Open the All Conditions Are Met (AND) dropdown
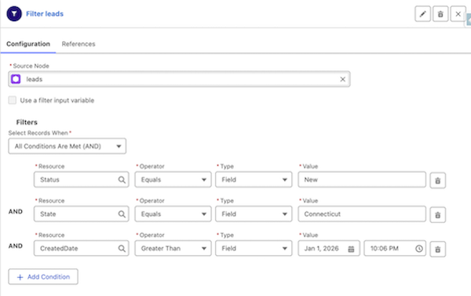The image size is (471, 296). [68, 146]
